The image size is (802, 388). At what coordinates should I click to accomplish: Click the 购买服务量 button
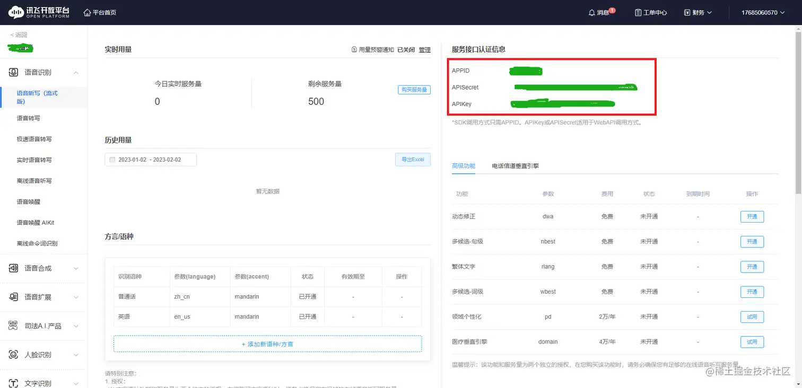click(414, 90)
